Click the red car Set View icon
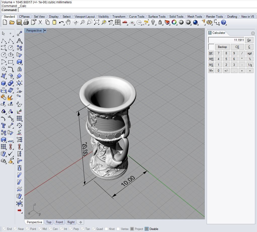The image size is (257, 232). pyautogui.click(x=125, y=22)
